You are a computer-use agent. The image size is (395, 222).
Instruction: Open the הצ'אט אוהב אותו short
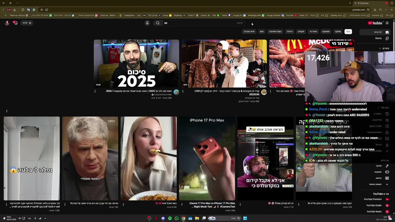(x=265, y=158)
